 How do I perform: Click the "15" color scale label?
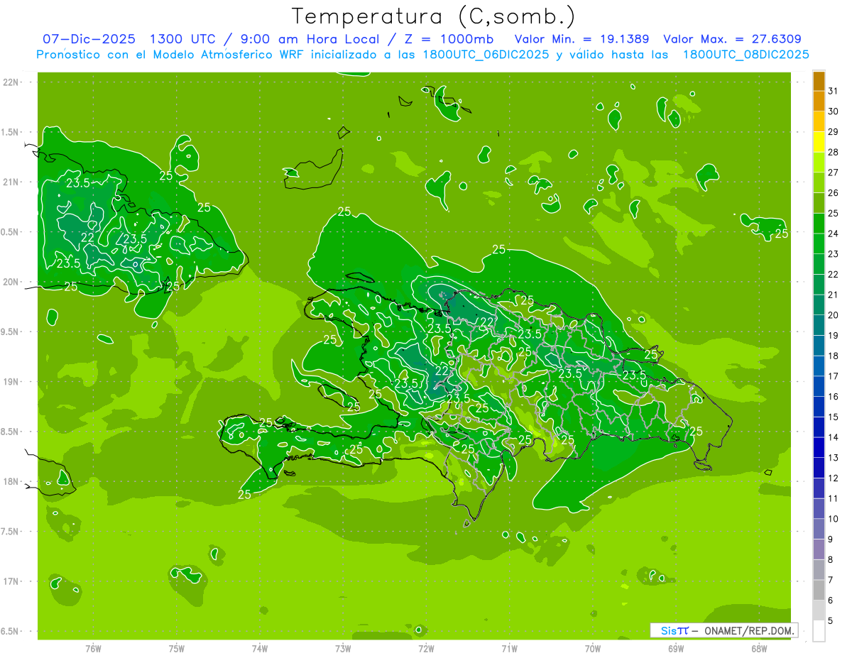point(833,417)
